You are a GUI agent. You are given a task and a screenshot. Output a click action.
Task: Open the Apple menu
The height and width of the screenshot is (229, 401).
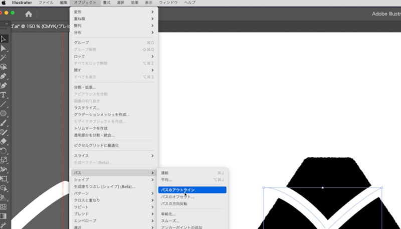(x=4, y=3)
